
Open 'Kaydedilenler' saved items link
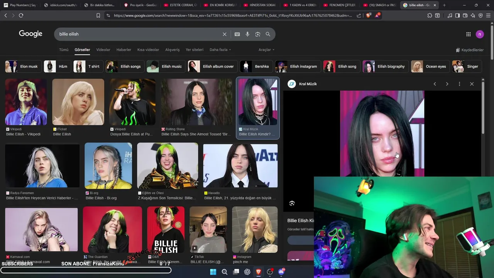470,50
